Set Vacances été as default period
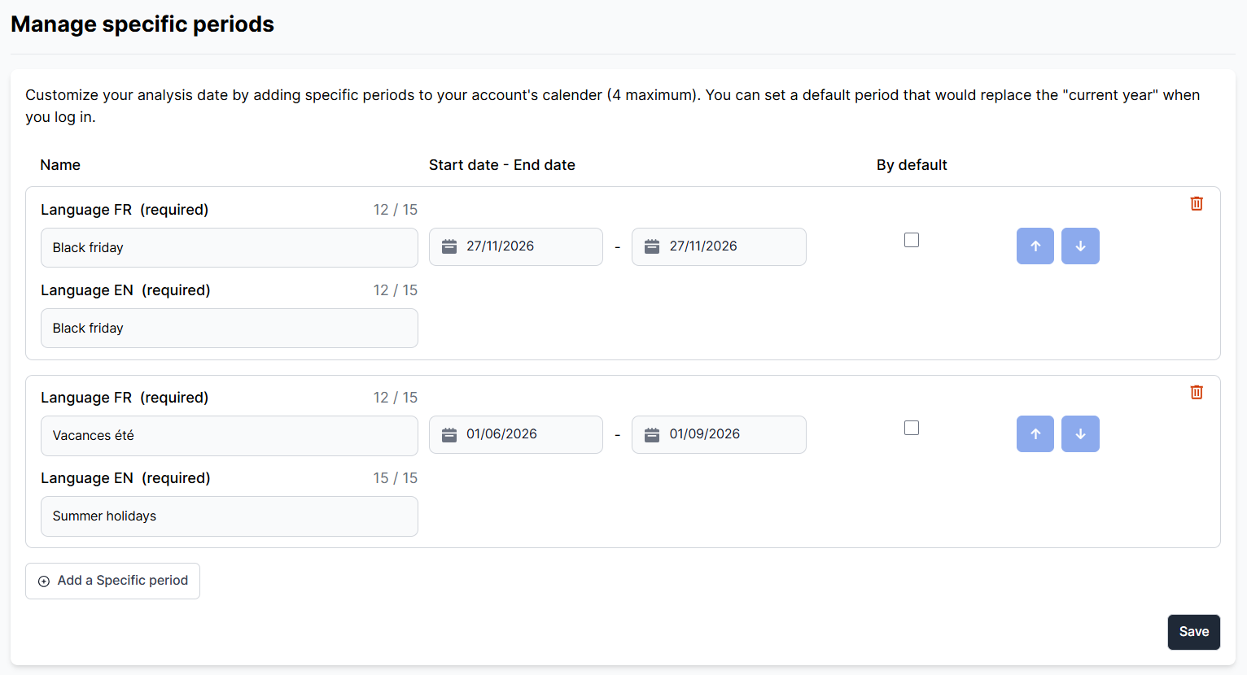The width and height of the screenshot is (1247, 675). 912,428
